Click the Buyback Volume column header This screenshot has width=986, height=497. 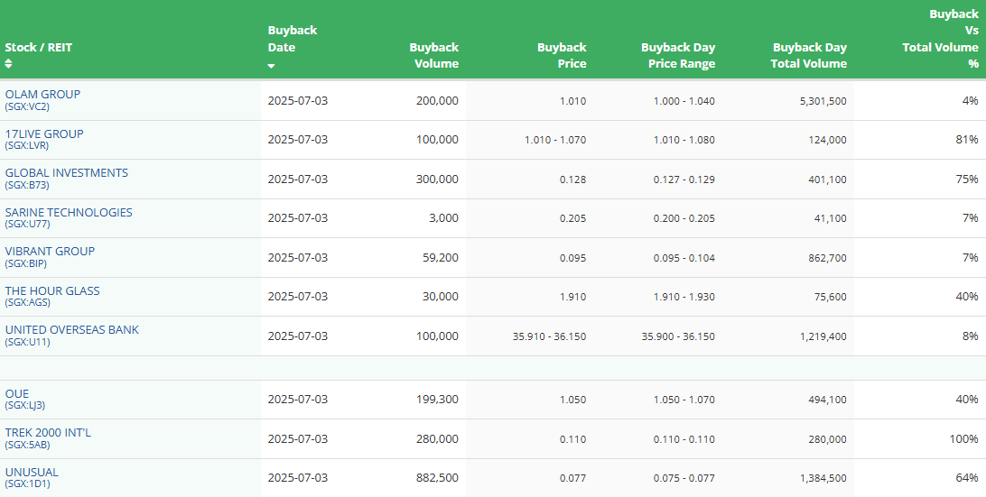coord(434,55)
